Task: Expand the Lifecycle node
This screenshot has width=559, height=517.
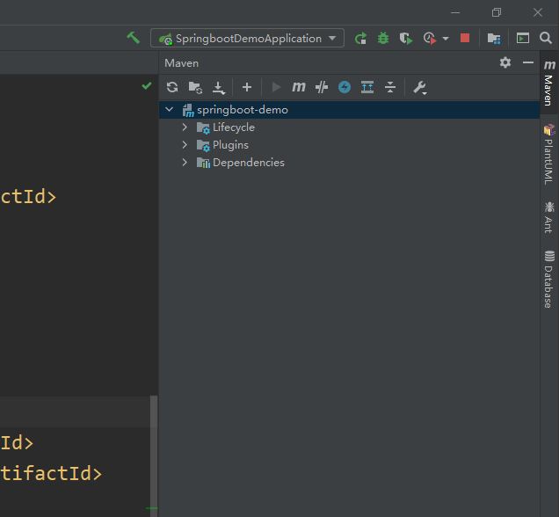Action: pos(185,127)
